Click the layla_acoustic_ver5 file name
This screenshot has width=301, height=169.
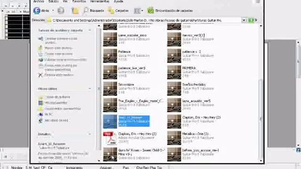pyautogui.click(x=197, y=101)
